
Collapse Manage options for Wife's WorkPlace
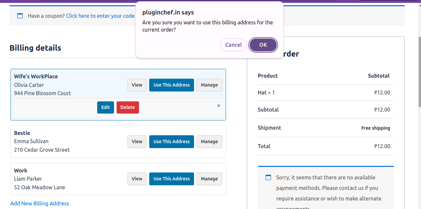pyautogui.click(x=209, y=85)
